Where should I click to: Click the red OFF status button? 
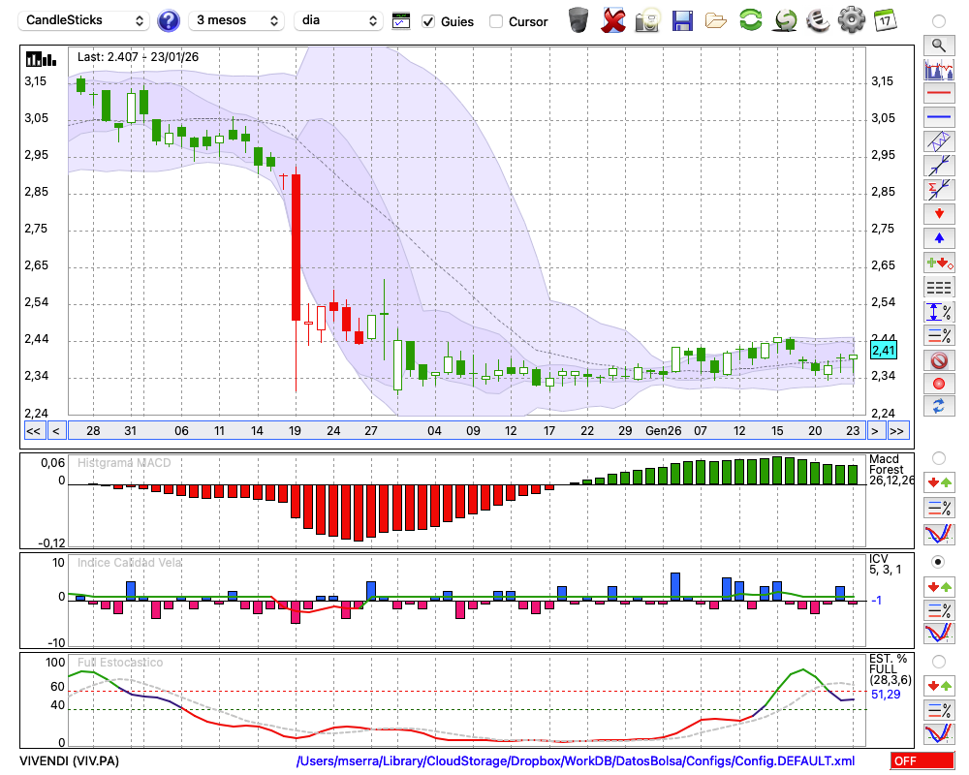922,761
